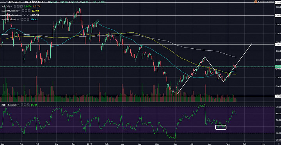The height and width of the screenshot is (145, 281).
Task: Open settings for the Vol (20) indicator
Action: 18,7
